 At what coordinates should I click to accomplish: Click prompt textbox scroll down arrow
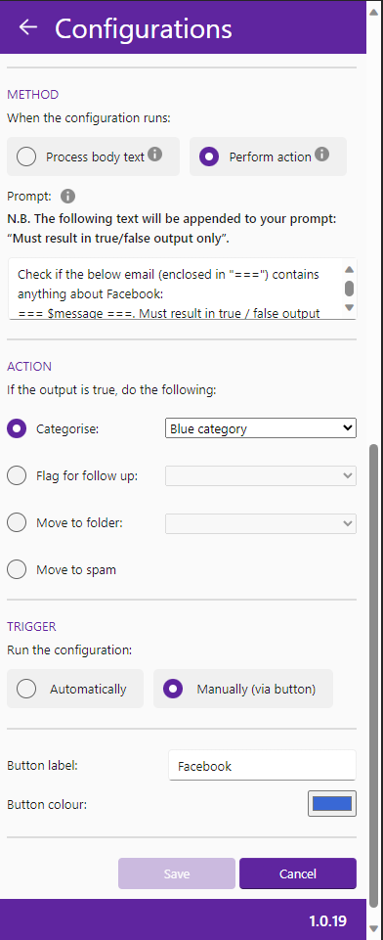point(350,307)
